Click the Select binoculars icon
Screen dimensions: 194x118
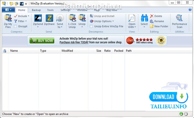pyautogui.click(x=144, y=18)
